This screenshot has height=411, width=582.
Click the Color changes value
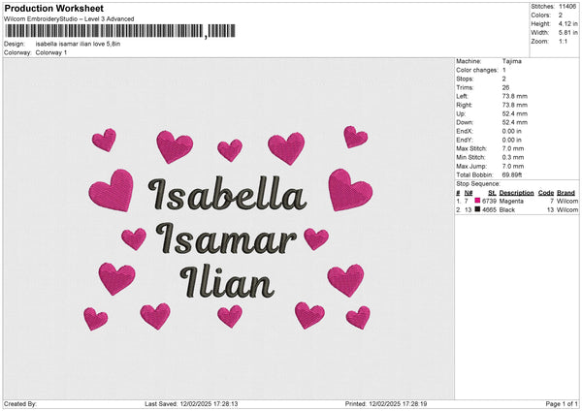[504, 70]
